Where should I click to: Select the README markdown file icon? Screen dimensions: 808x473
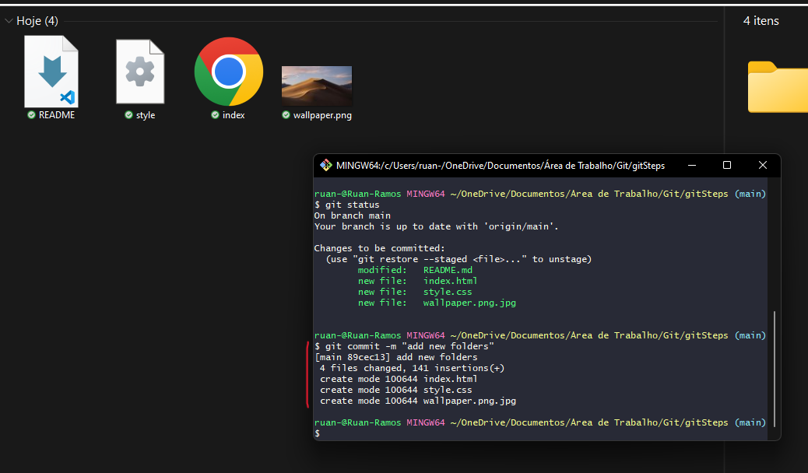coord(51,71)
